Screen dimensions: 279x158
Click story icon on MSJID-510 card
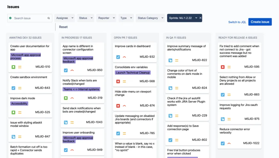click(x=13, y=67)
